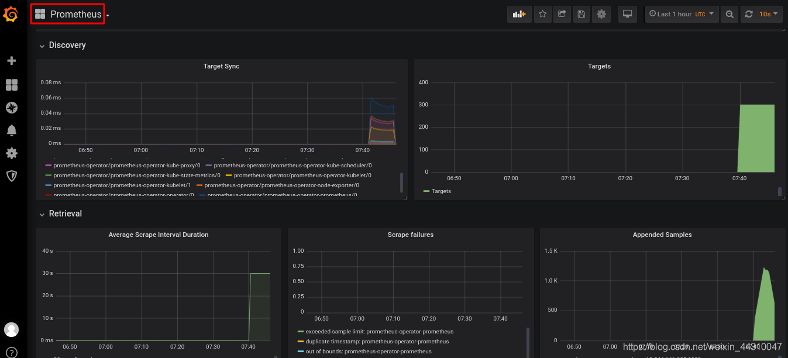Viewport: 788px width, 358px height.
Task: Open the user avatar profile menu
Action: click(x=11, y=329)
